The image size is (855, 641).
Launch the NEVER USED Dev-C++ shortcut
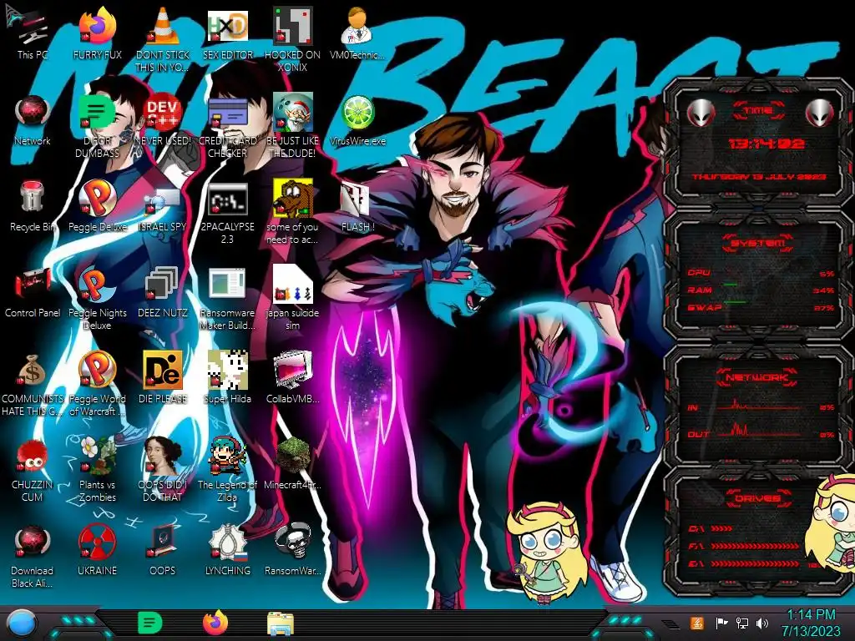[163, 114]
